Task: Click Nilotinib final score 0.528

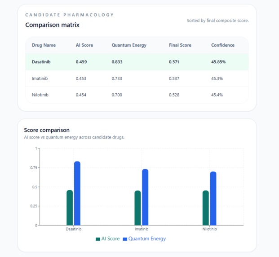Action: 174,95
